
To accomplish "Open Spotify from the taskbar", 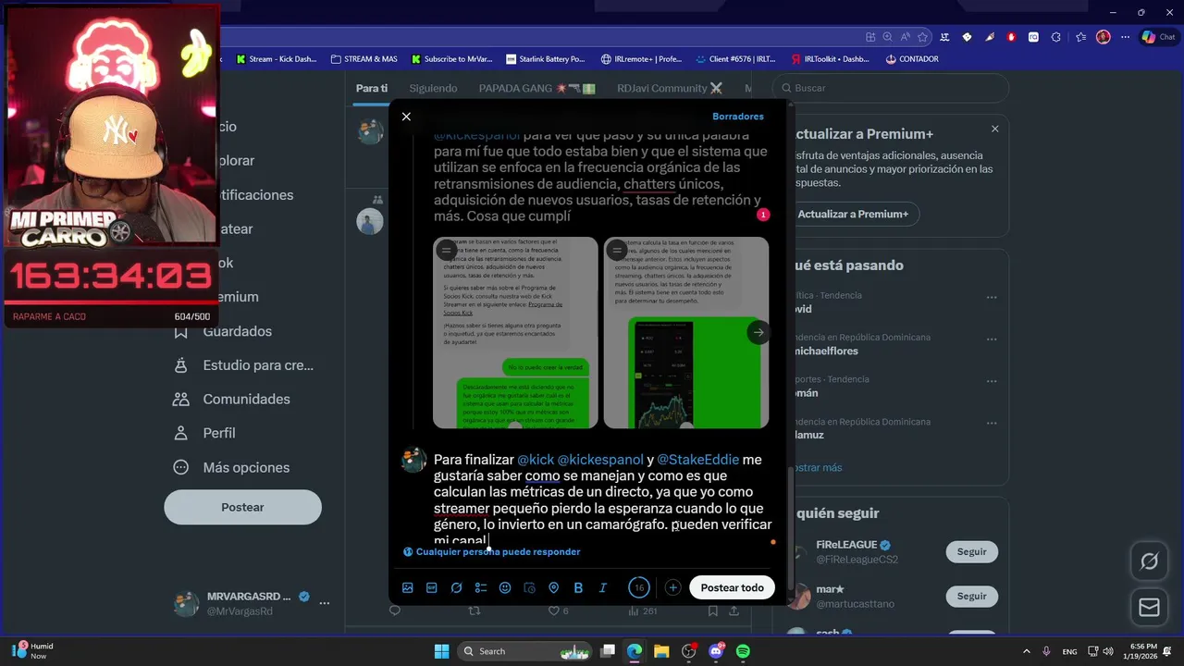I will tap(743, 651).
